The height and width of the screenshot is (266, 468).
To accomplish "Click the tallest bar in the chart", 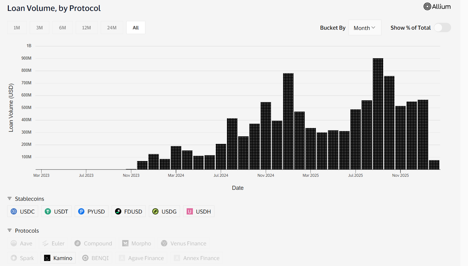I will tap(377, 112).
